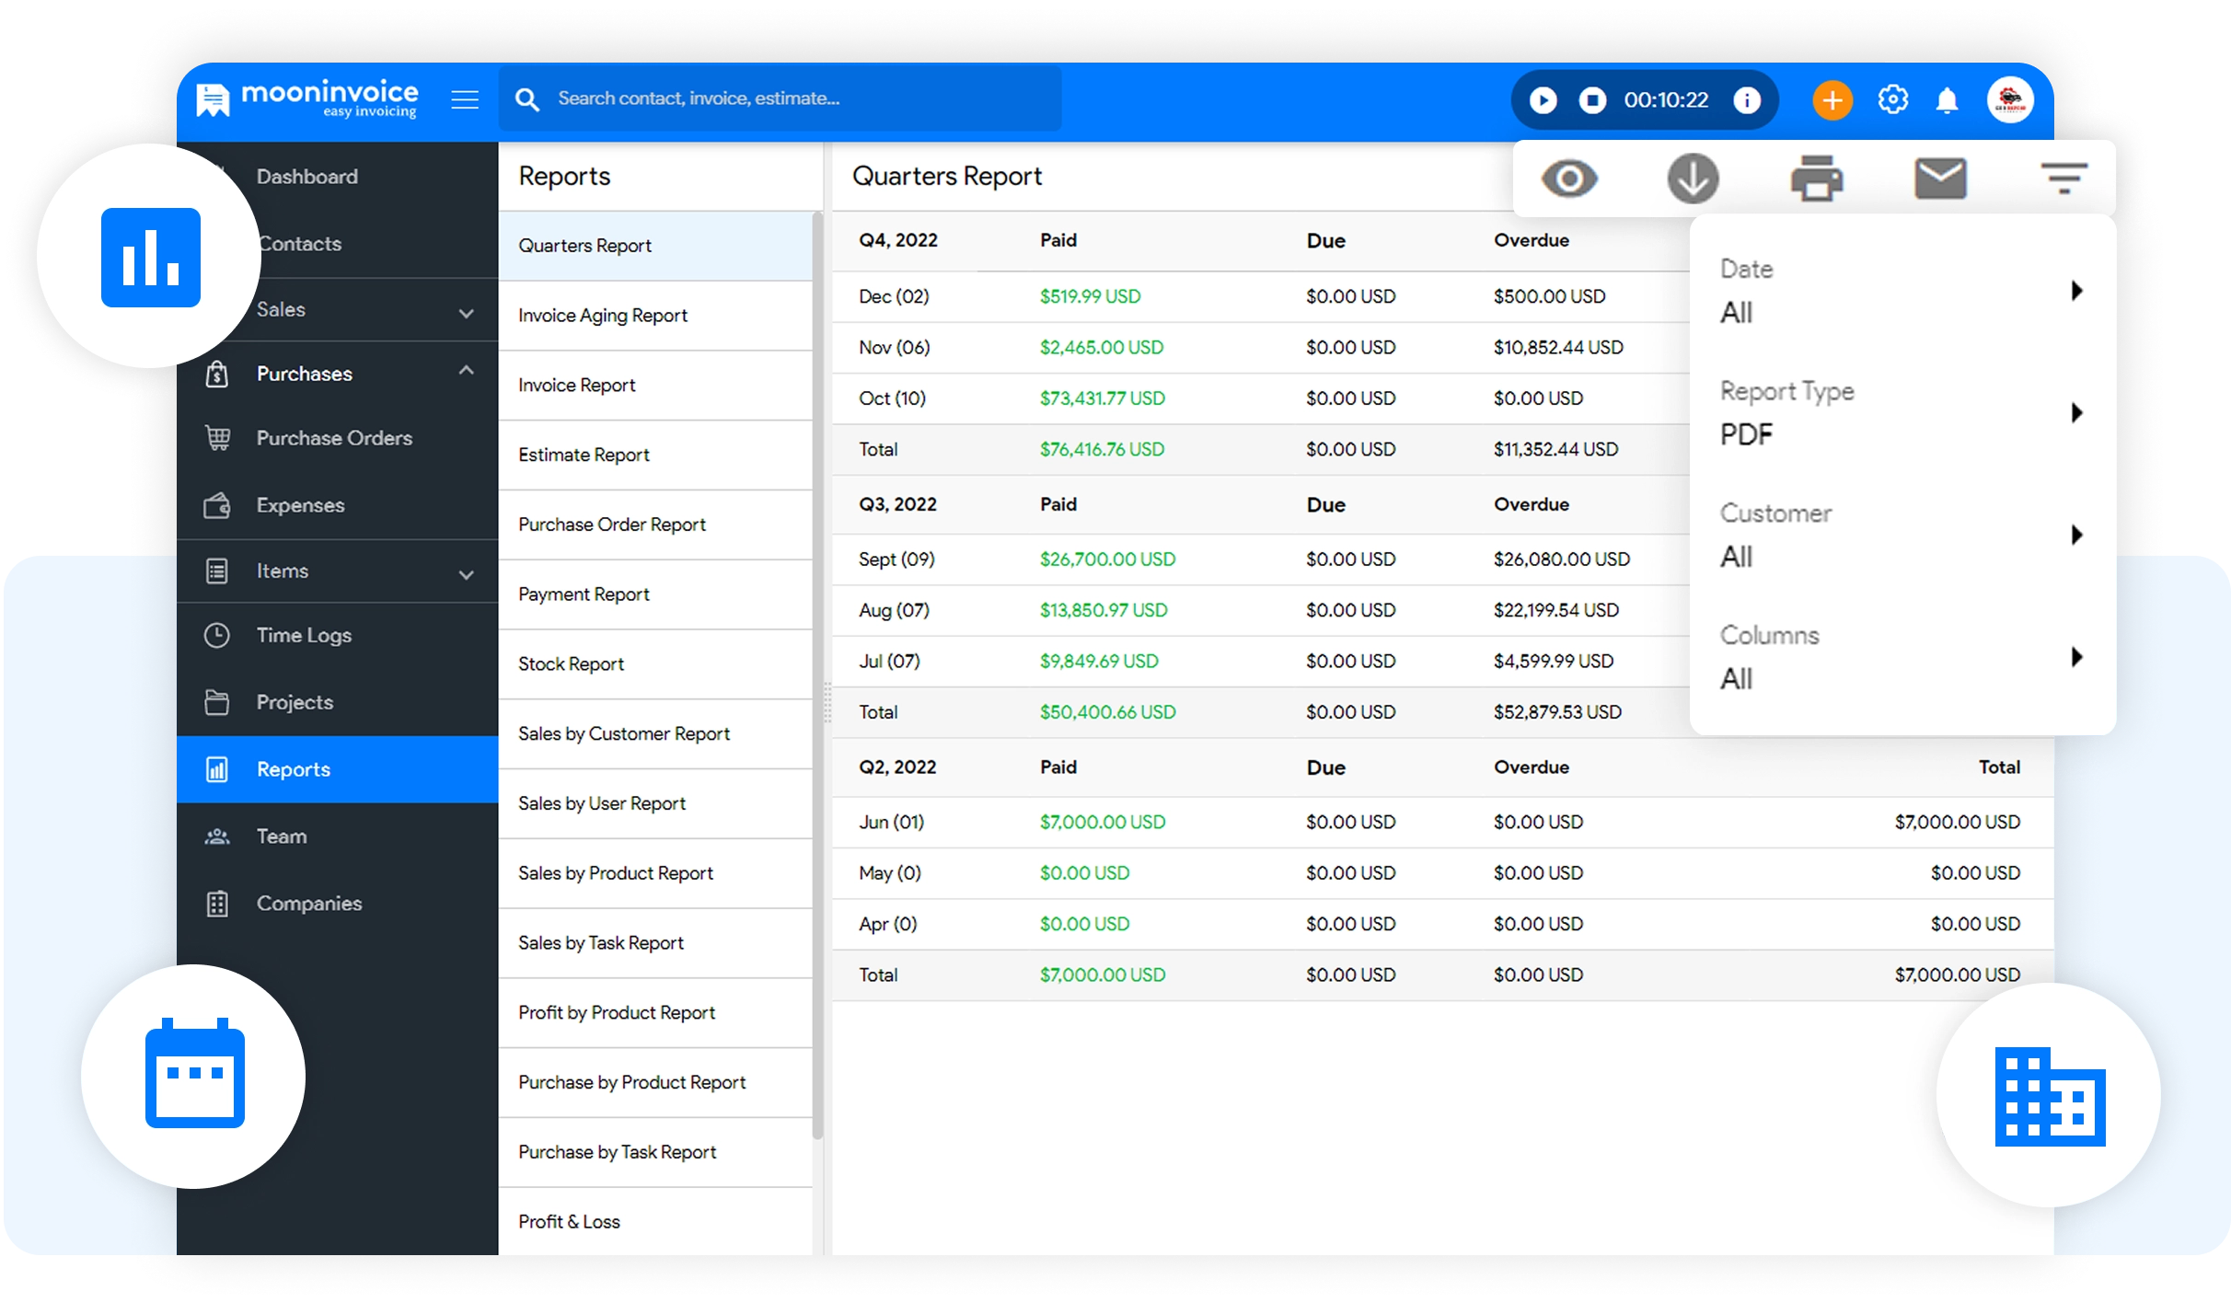
Task: Select Invoice Aging Report
Action: pos(603,316)
